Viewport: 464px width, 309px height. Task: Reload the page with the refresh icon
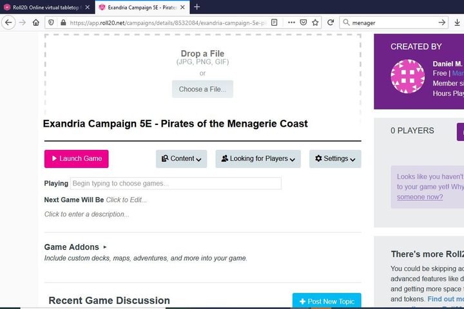tap(331, 23)
